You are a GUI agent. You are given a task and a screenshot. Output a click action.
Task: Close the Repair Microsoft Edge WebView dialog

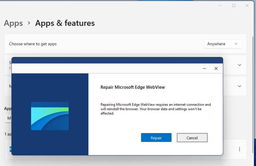216,68
